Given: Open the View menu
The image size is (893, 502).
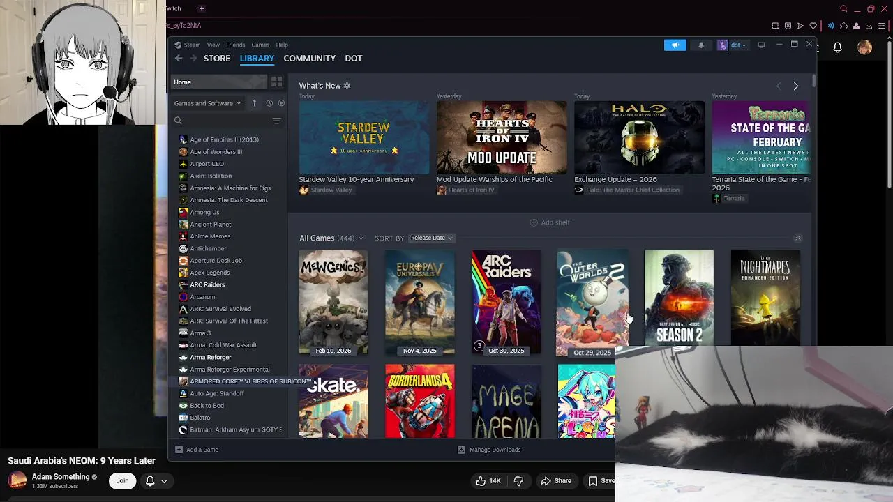Looking at the screenshot, I should 213,45.
